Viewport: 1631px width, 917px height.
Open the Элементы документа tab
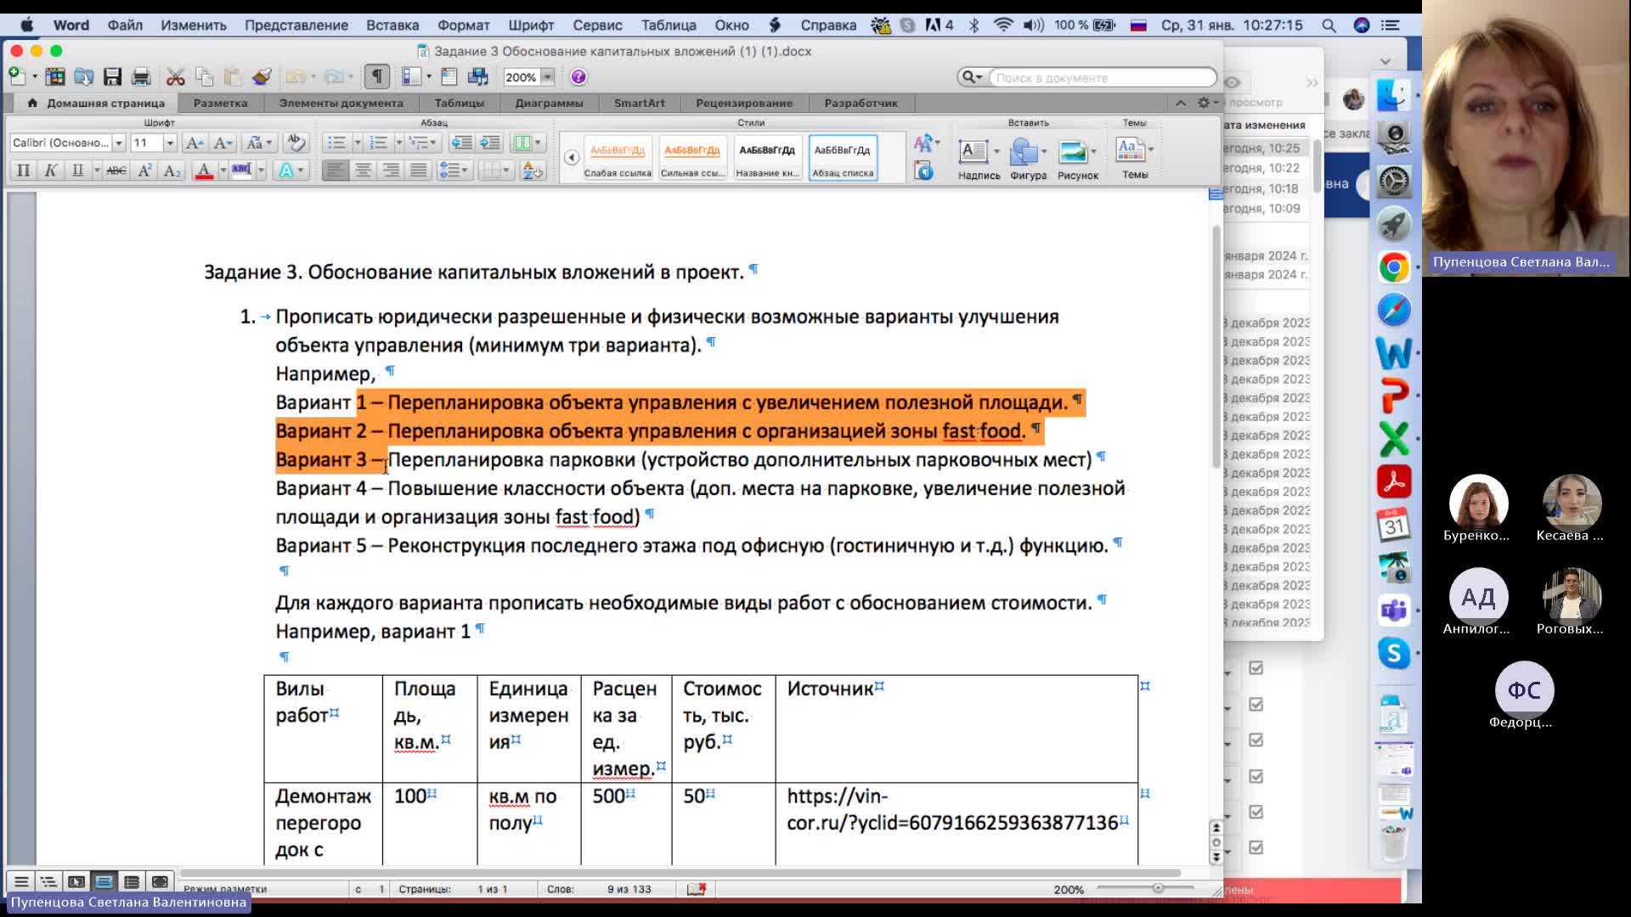click(341, 103)
